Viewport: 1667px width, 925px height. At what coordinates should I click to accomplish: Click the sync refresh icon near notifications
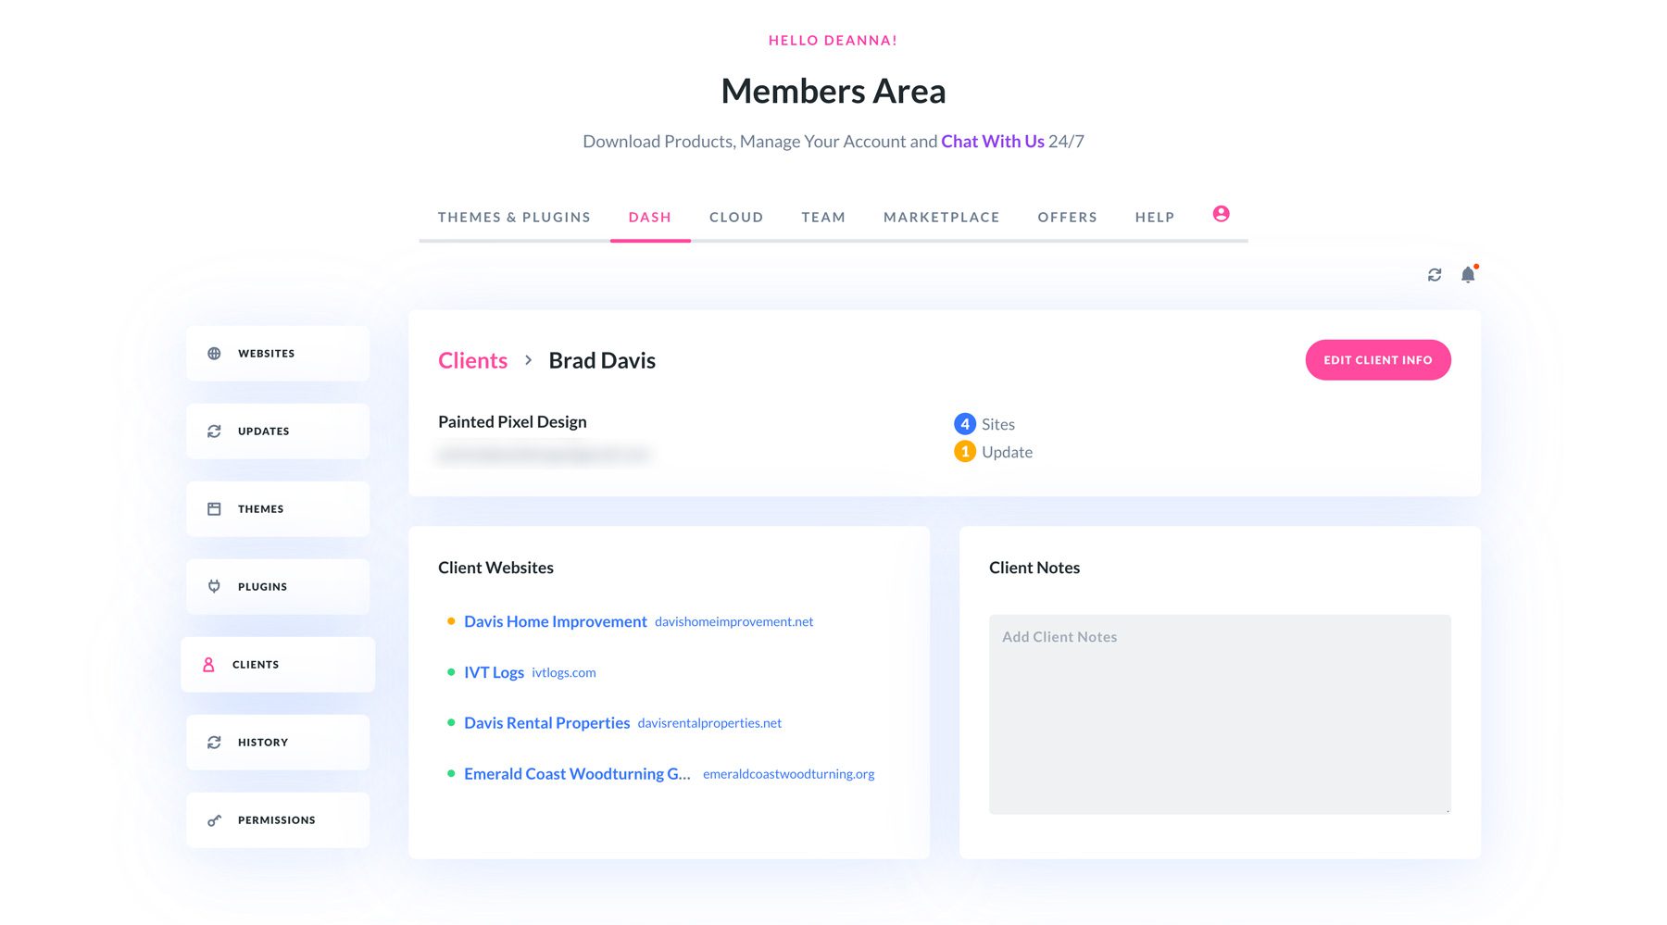tap(1435, 275)
